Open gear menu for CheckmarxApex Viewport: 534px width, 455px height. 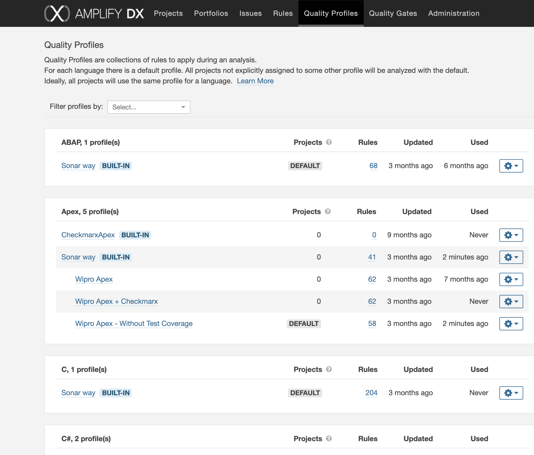[x=511, y=235]
